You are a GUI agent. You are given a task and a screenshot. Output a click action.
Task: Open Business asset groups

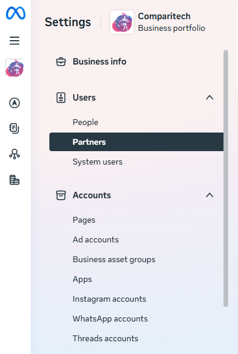(114, 260)
